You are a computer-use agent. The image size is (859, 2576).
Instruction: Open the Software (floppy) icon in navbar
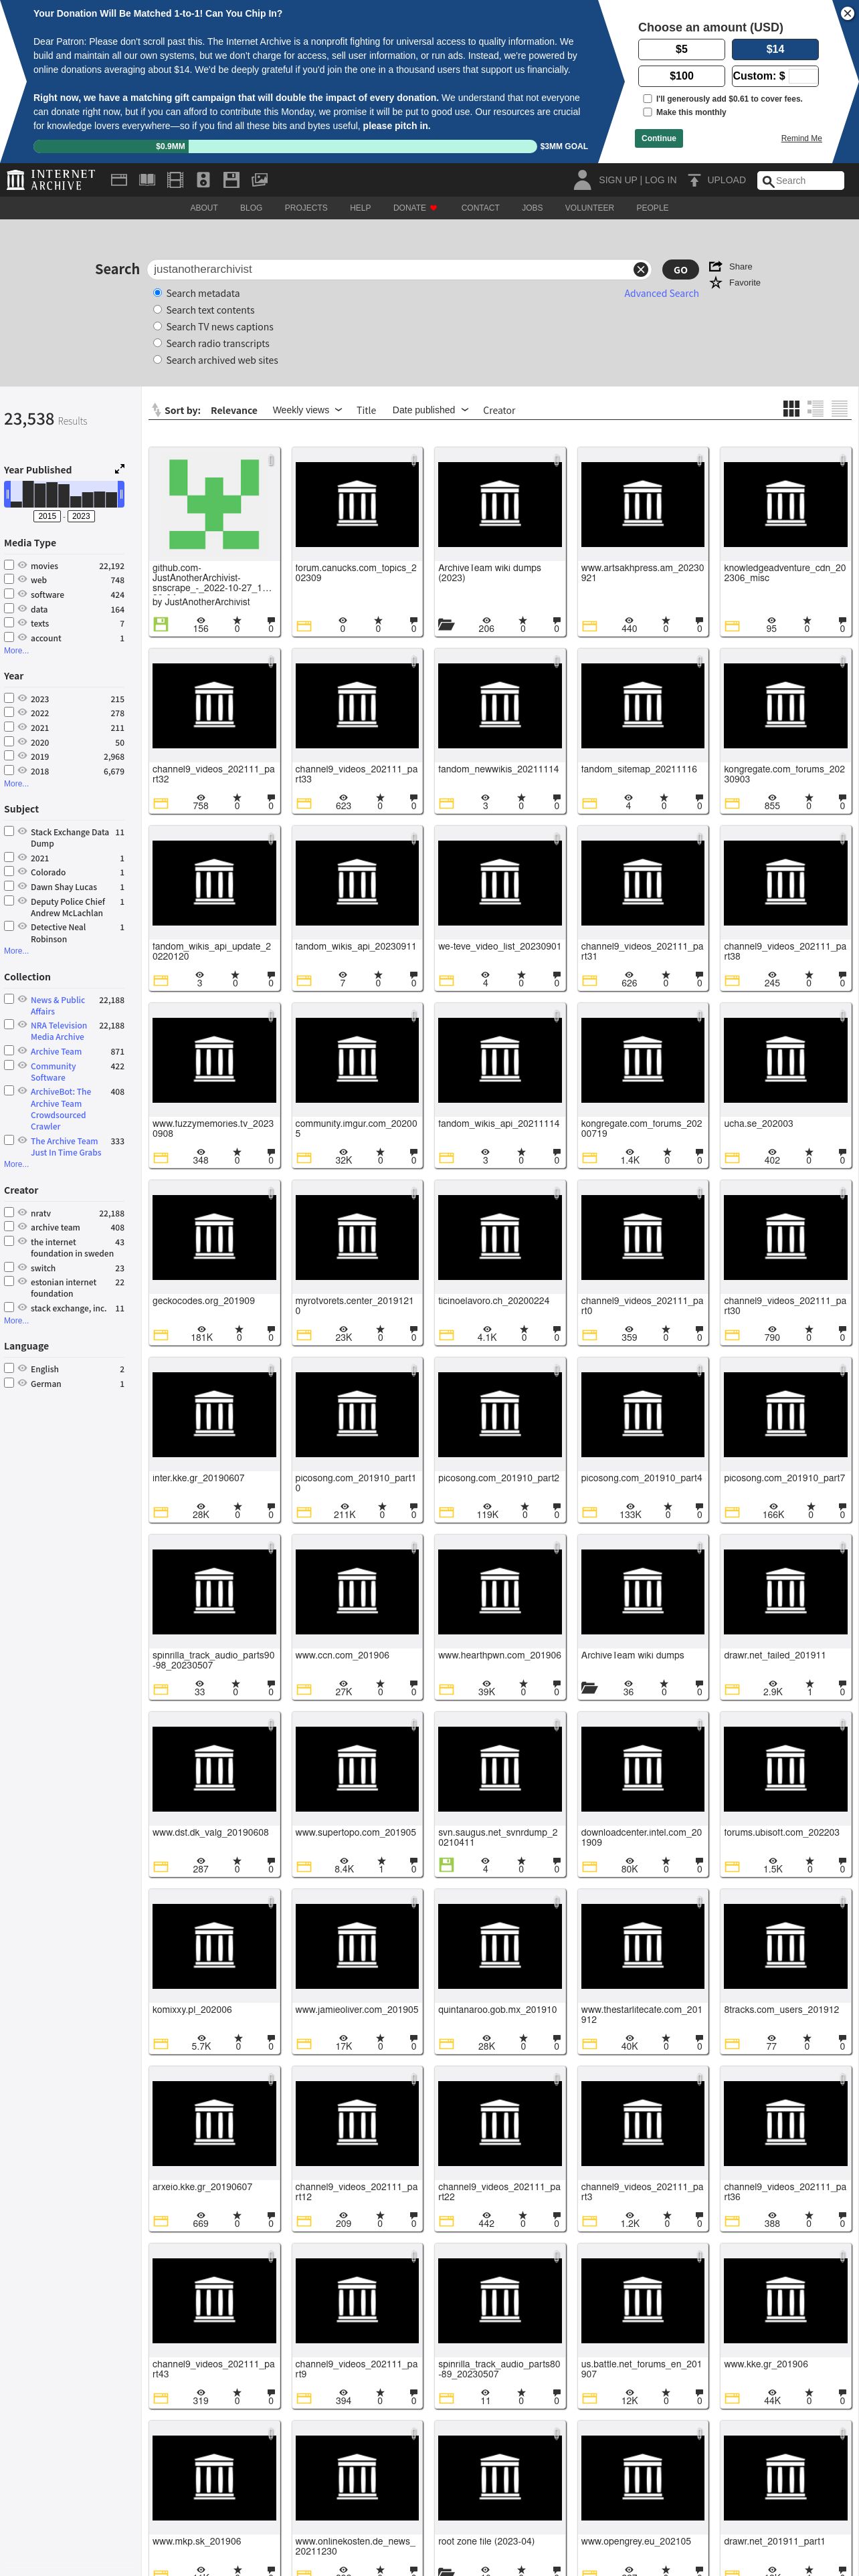click(x=231, y=180)
